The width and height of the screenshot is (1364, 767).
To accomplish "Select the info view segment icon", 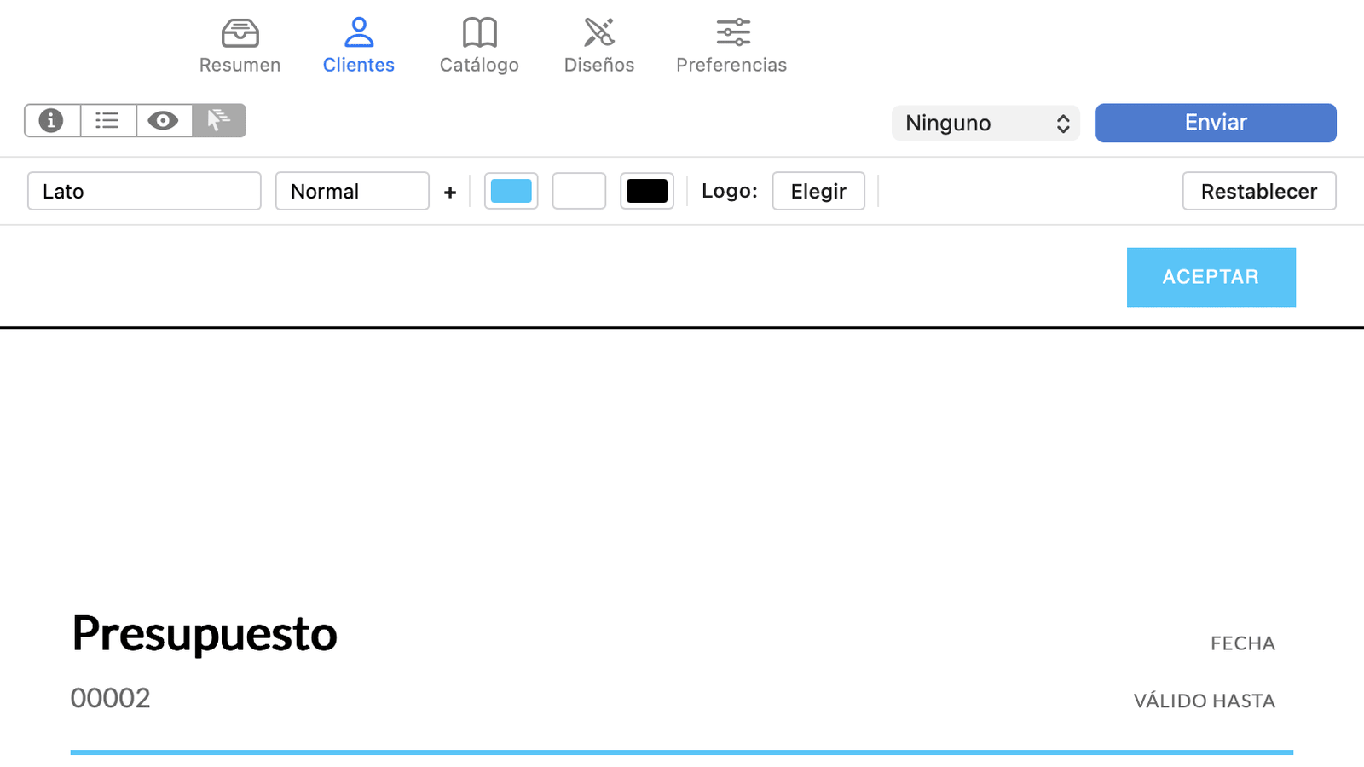I will click(52, 121).
